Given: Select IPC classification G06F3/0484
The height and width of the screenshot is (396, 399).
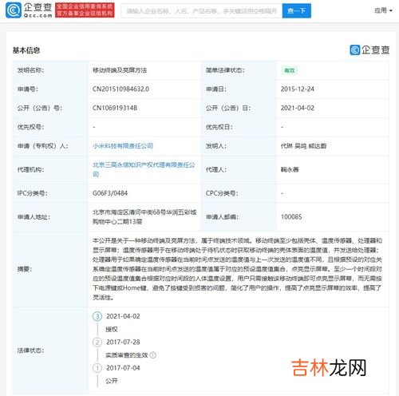Looking at the screenshot, I should tap(110, 193).
